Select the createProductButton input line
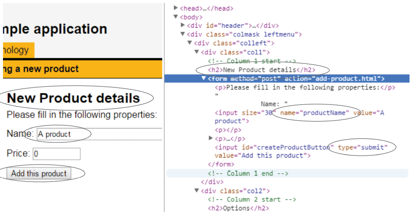This screenshot has width=414, height=217. coord(301,151)
